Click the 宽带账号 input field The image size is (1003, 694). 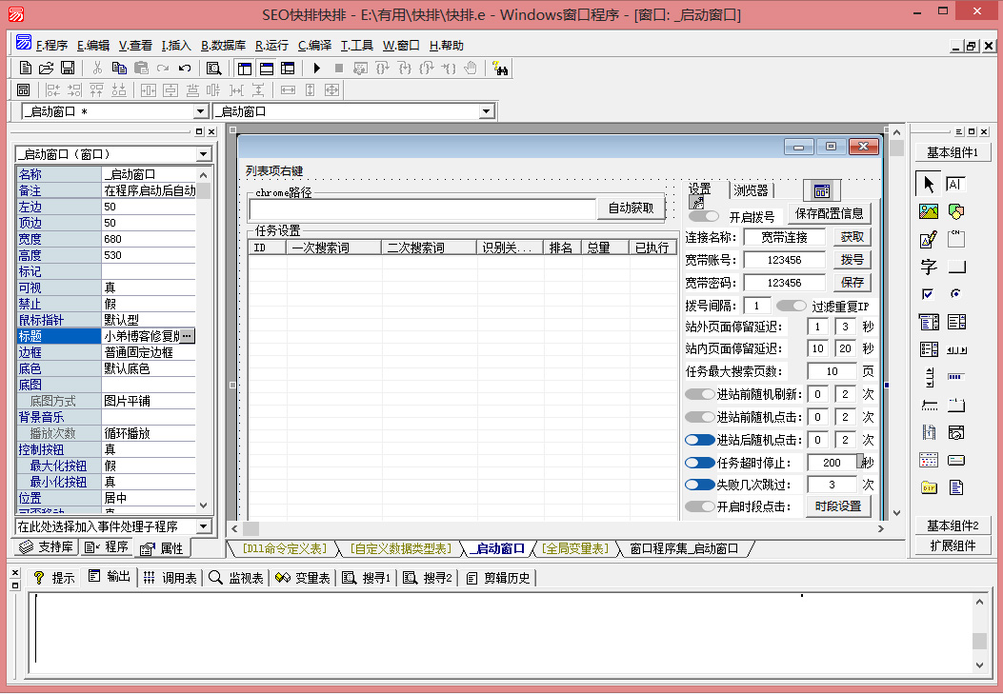784,260
